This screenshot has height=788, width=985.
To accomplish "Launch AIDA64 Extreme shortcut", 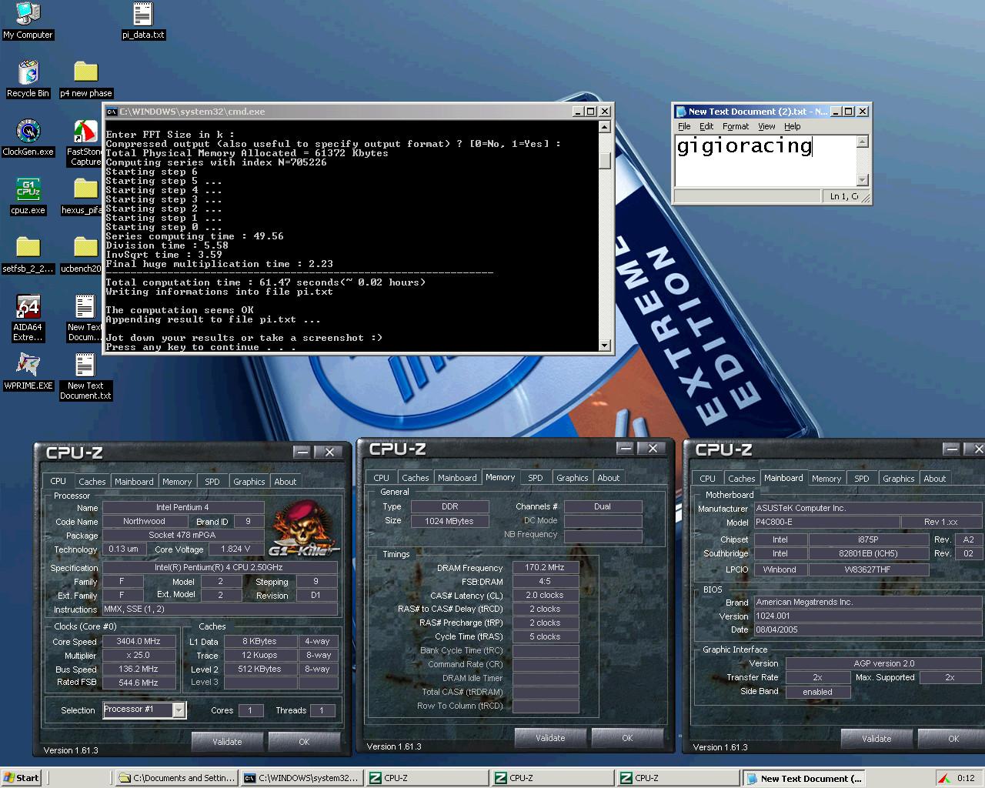I will pos(28,318).
